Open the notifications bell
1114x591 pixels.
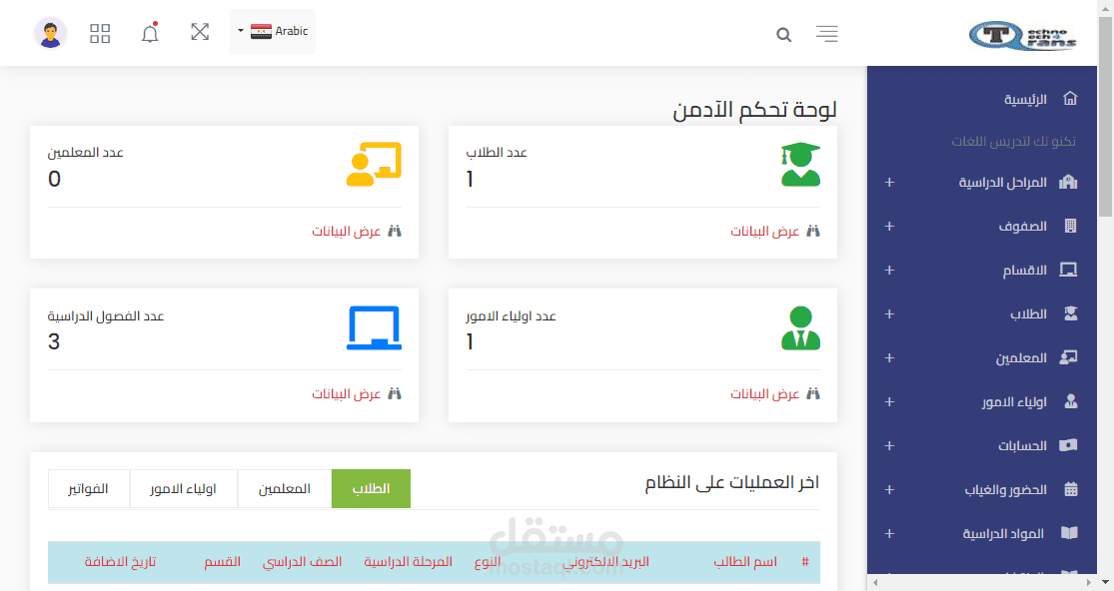click(x=150, y=33)
